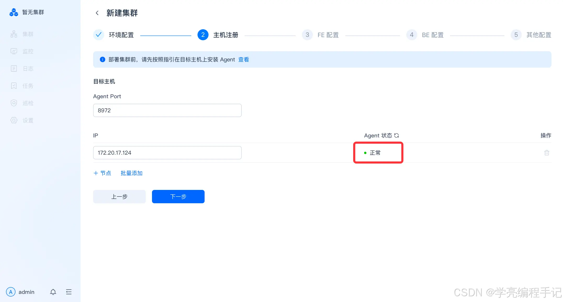Open the 日志 log icon
The image size is (563, 302).
tap(14, 69)
